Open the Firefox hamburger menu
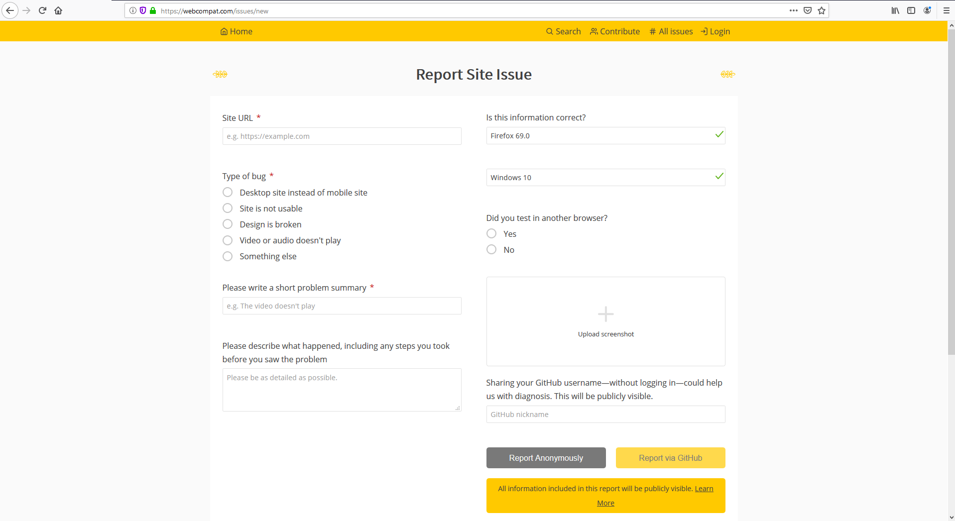Image resolution: width=955 pixels, height=521 pixels. 947,10
